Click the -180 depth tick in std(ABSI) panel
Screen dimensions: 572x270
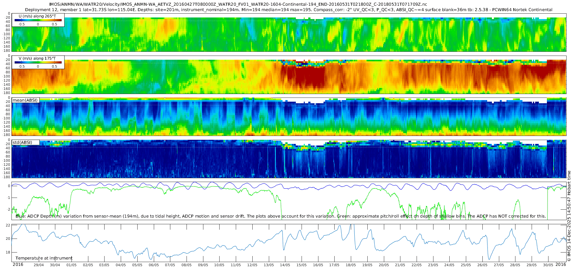tap(7, 177)
